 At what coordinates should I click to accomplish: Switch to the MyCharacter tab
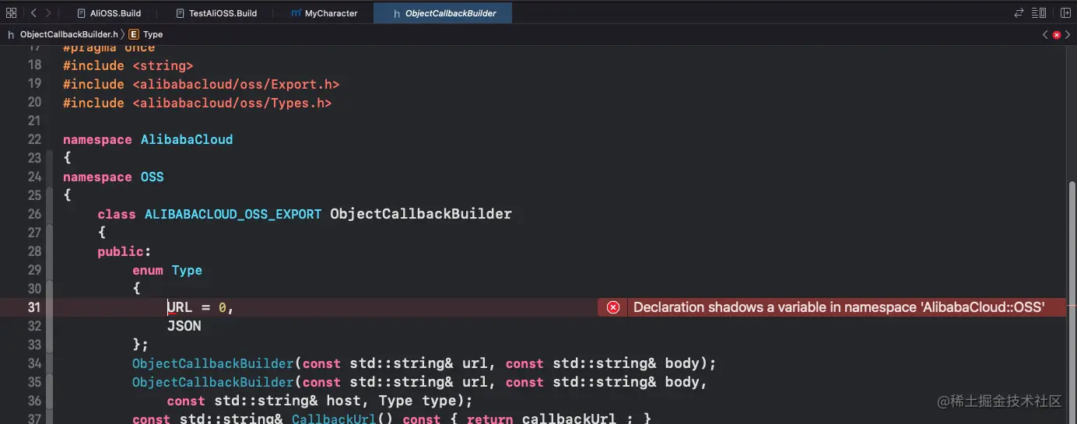[x=324, y=13]
